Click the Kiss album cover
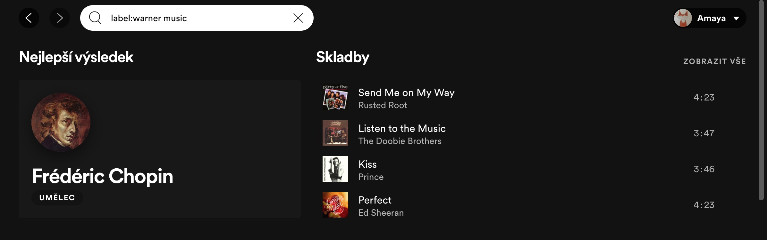The height and width of the screenshot is (240, 767). point(335,169)
